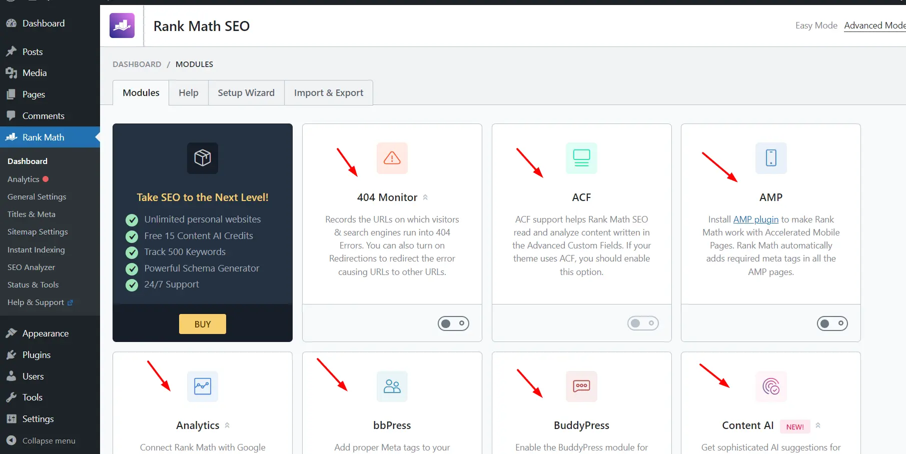Image resolution: width=906 pixels, height=454 pixels.
Task: Click the cube icon in the promo card
Action: (x=203, y=158)
